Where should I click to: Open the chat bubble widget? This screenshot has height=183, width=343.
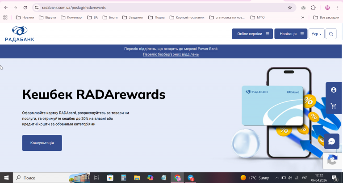332,141
